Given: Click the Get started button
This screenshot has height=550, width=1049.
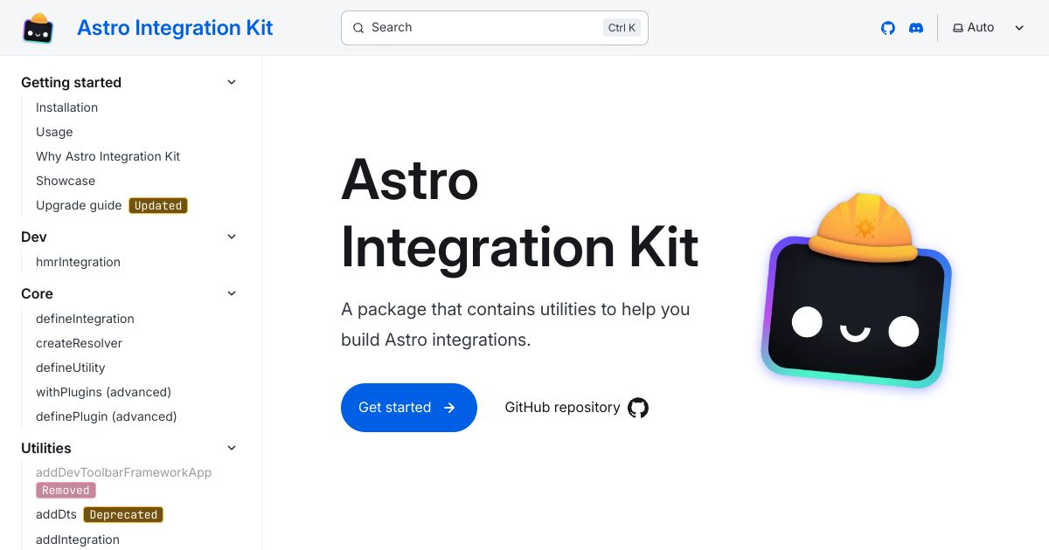Looking at the screenshot, I should pos(409,408).
